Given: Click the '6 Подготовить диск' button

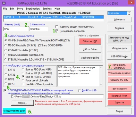Looking at the screenshot, I should click(x=14, y=111).
